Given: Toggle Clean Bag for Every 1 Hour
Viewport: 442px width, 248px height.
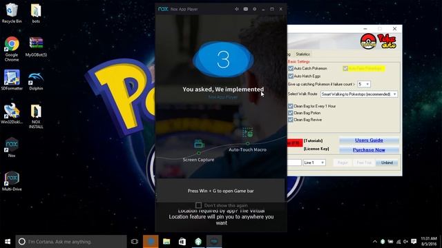Looking at the screenshot, I should point(290,106).
